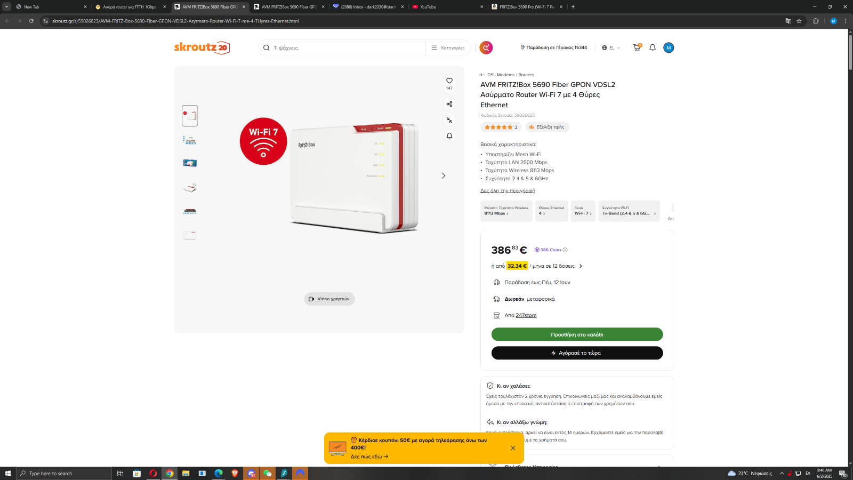The width and height of the screenshot is (853, 480).
Task: Open the 247store seller link
Action: point(526,315)
